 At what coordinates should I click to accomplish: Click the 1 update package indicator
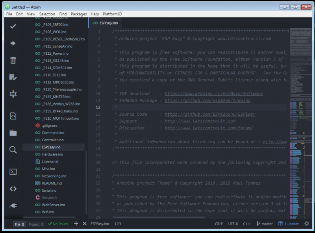288,224
